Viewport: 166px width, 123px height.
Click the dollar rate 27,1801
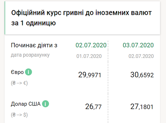(x=142, y=106)
